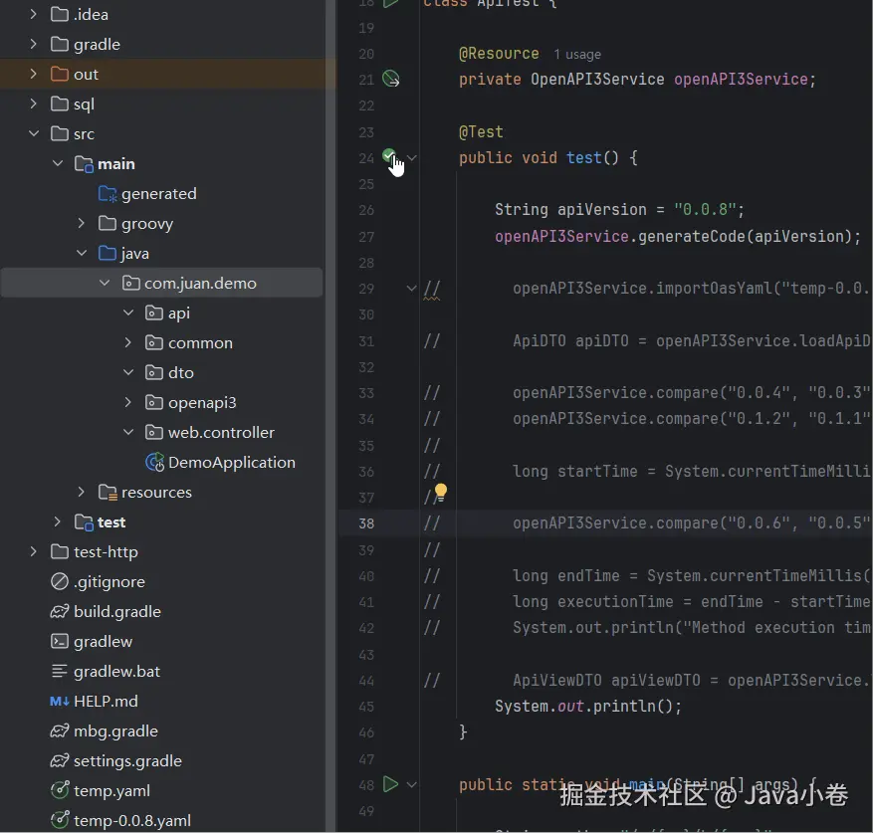This screenshot has height=833, width=873.
Task: Expand the openapi3 package arrow
Action: (x=128, y=403)
